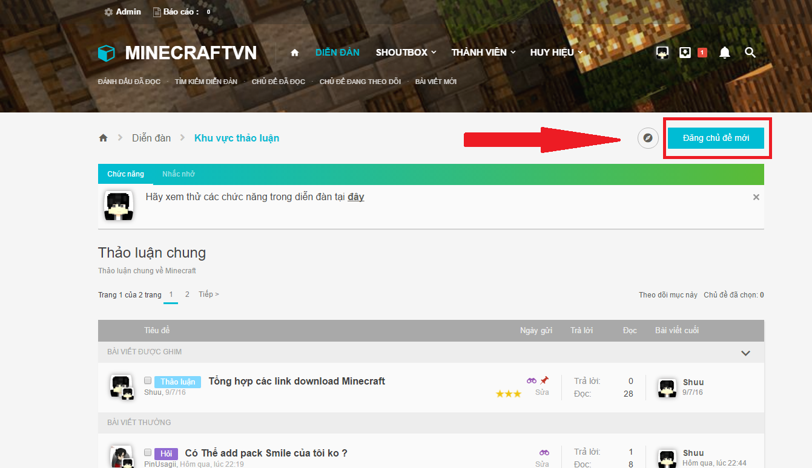Open thread Có Thể add pack Smile
Viewport: 812px width, 468px height.
[x=266, y=453]
